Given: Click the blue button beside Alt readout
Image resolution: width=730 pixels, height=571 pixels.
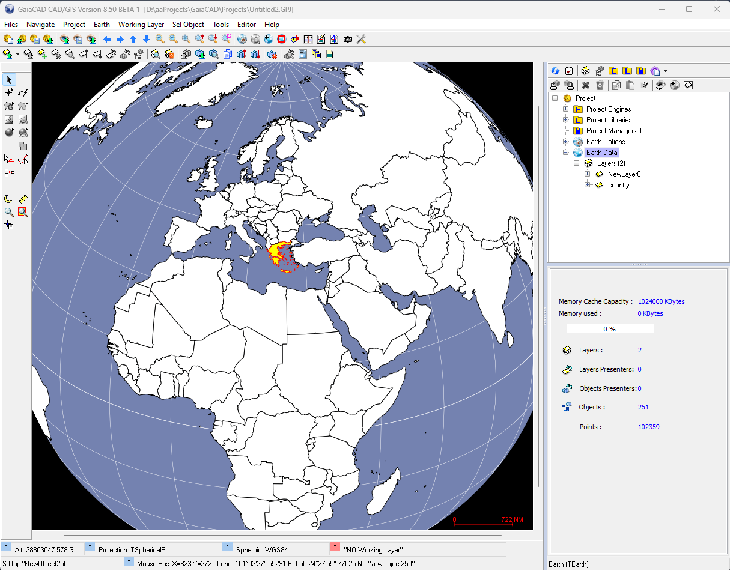Looking at the screenshot, I should 6,548.
